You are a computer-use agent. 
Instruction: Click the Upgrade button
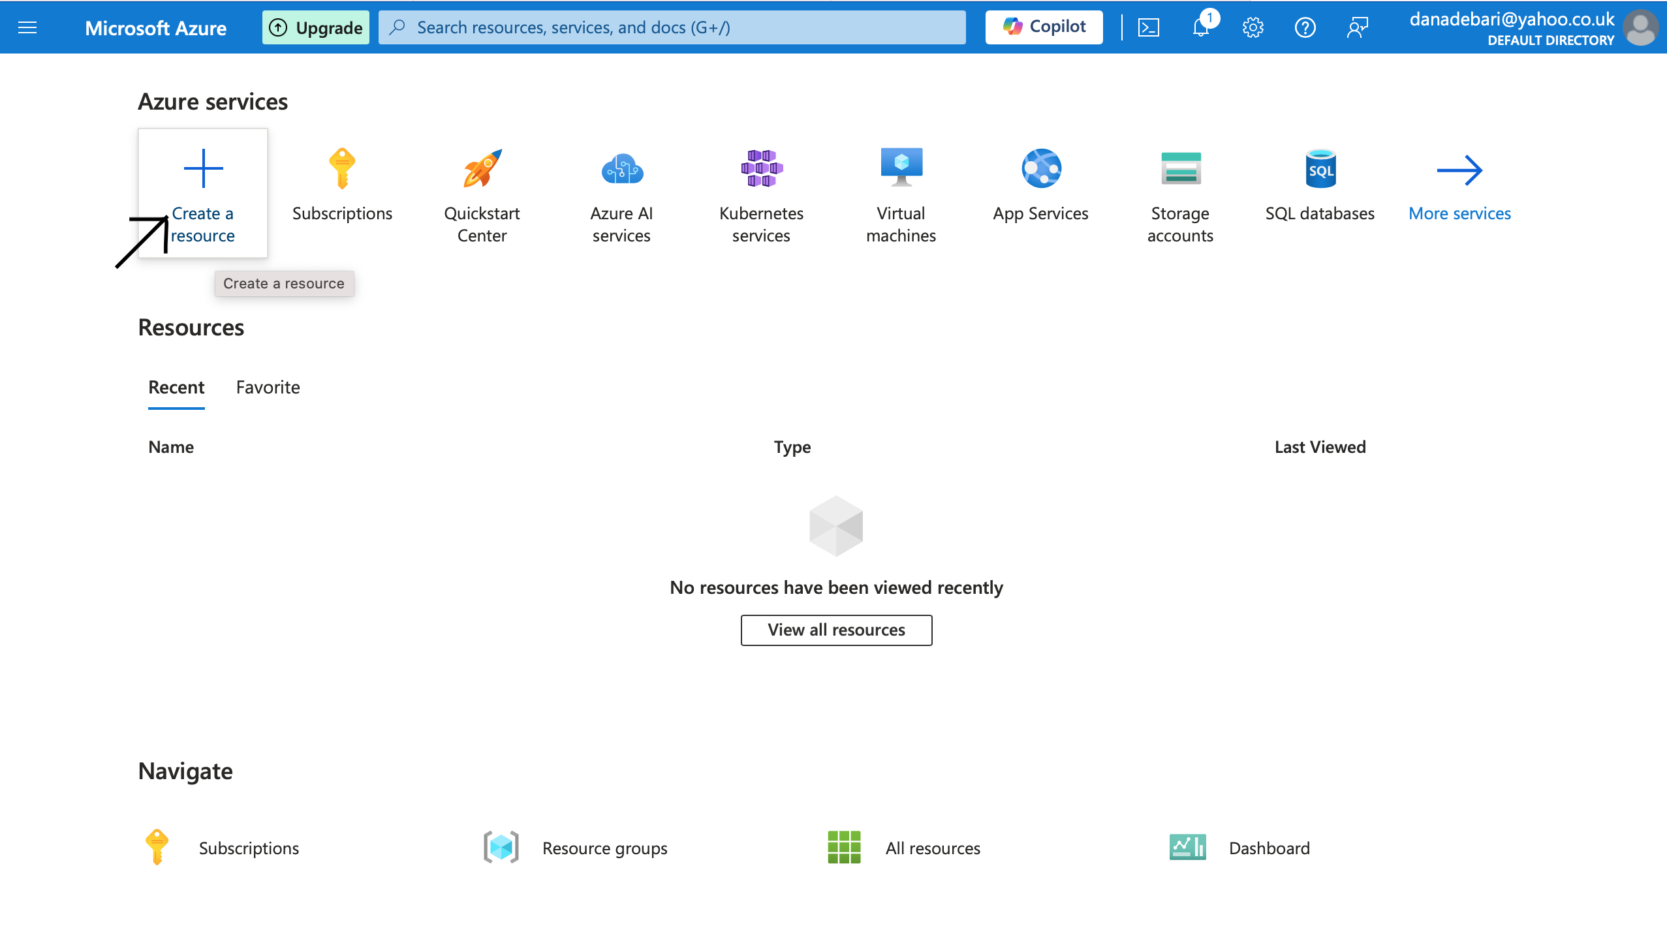316,27
